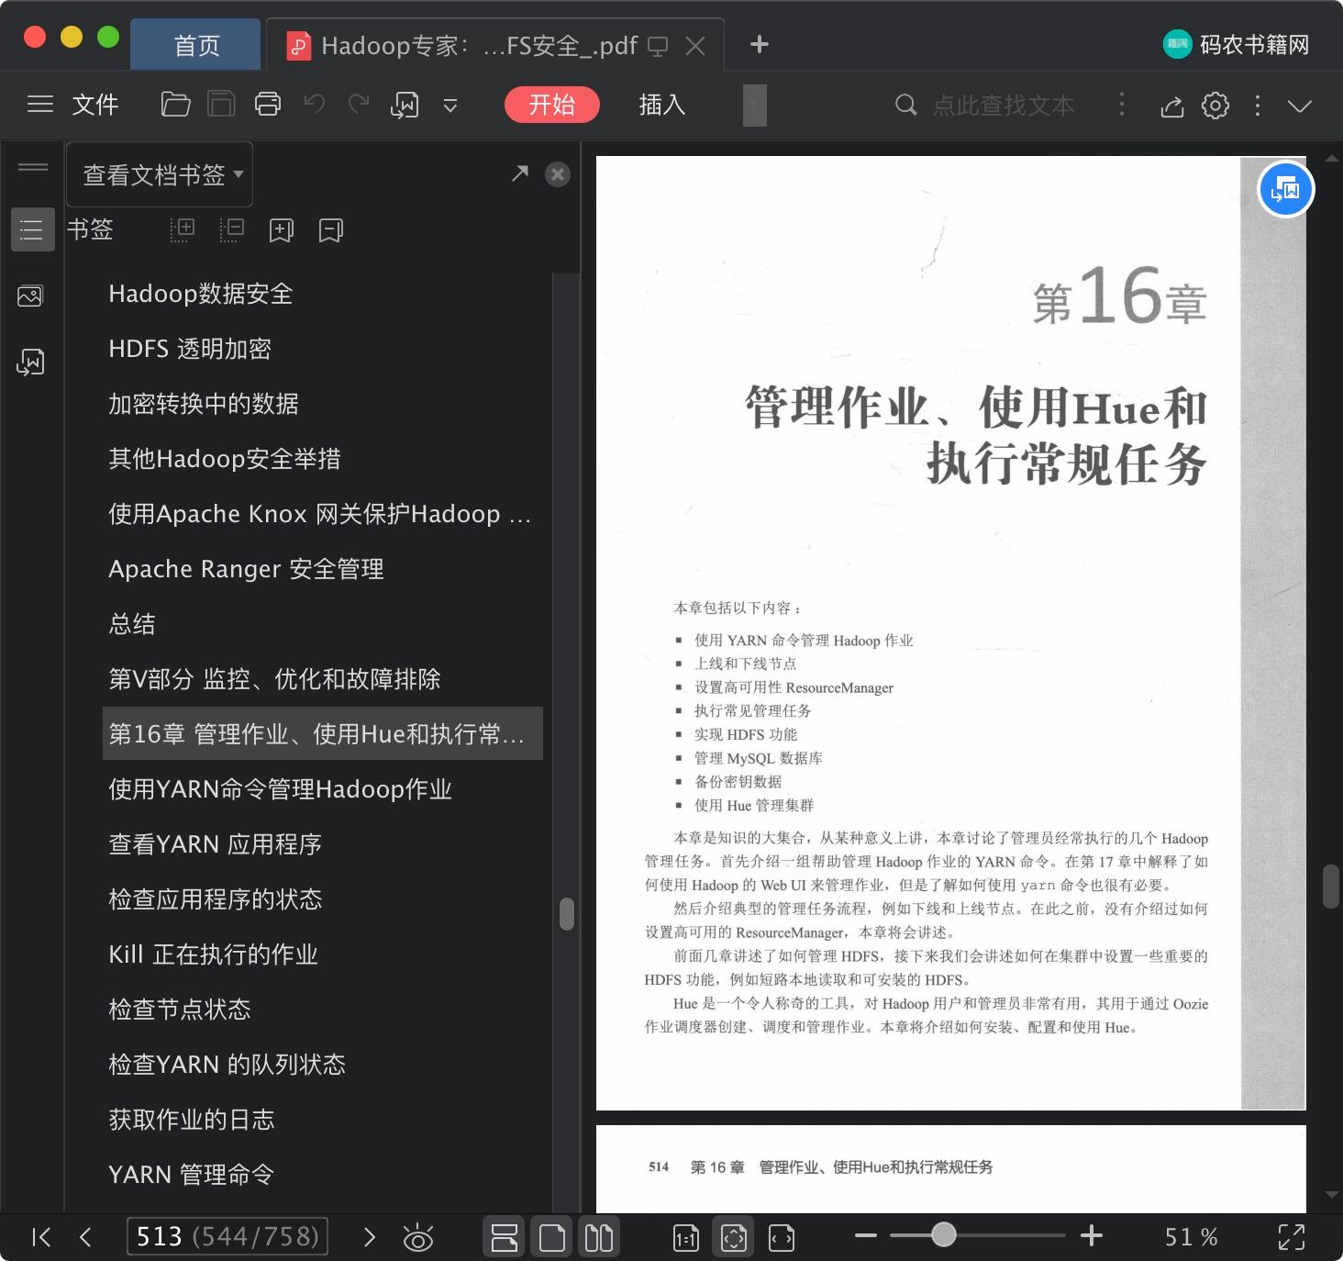Image resolution: width=1343 pixels, height=1261 pixels.
Task: Click the PDF convert icon in toolbar
Action: point(405,106)
